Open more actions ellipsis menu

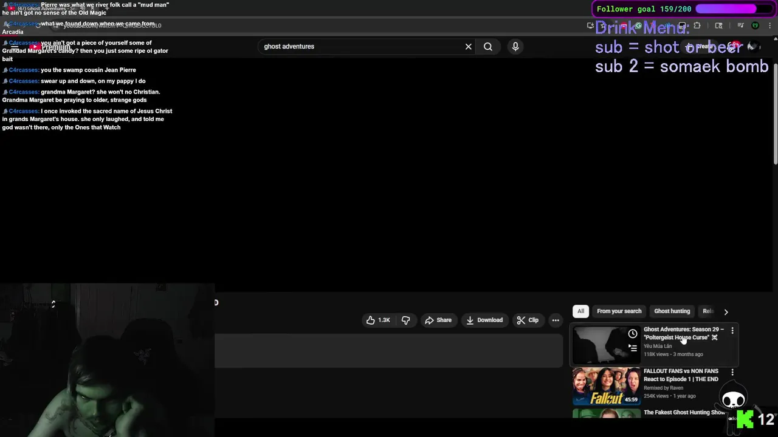point(556,320)
